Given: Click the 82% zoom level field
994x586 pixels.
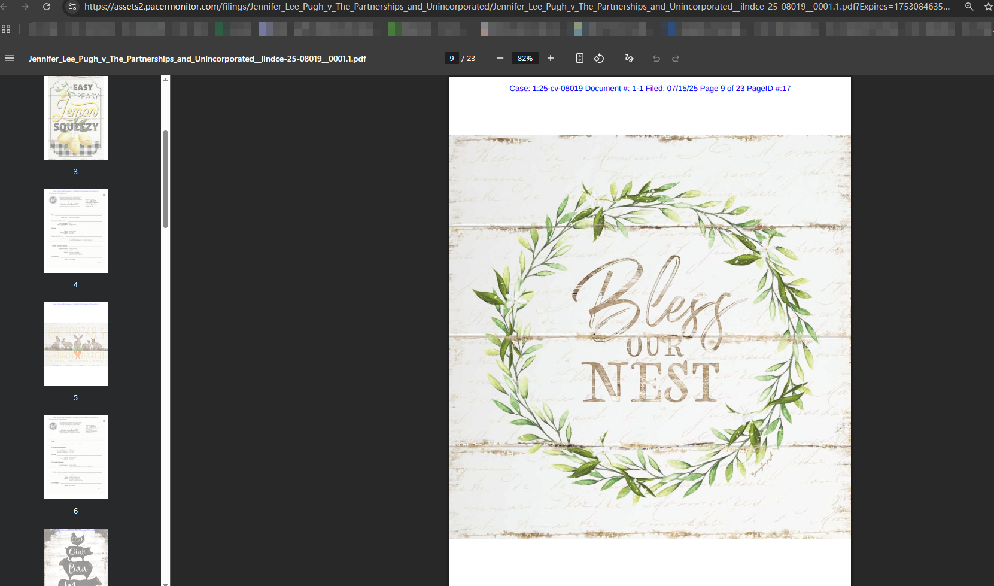Looking at the screenshot, I should click(x=525, y=58).
